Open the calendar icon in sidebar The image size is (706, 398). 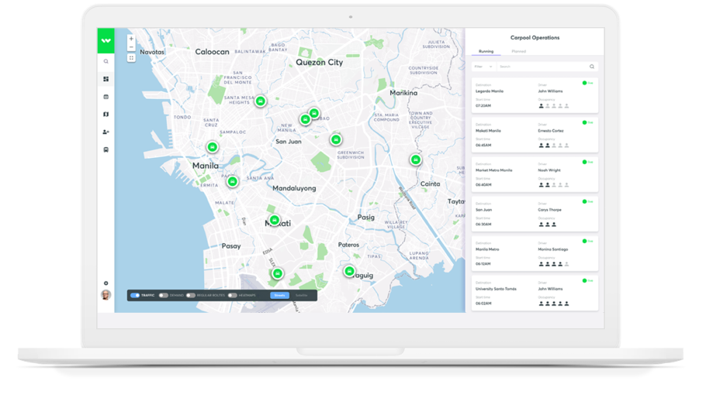coord(106,97)
